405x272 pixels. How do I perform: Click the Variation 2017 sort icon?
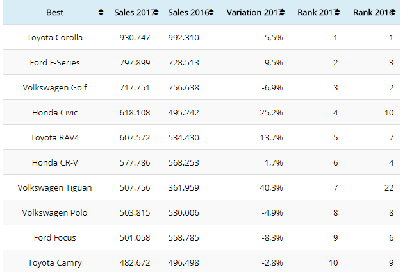click(283, 12)
